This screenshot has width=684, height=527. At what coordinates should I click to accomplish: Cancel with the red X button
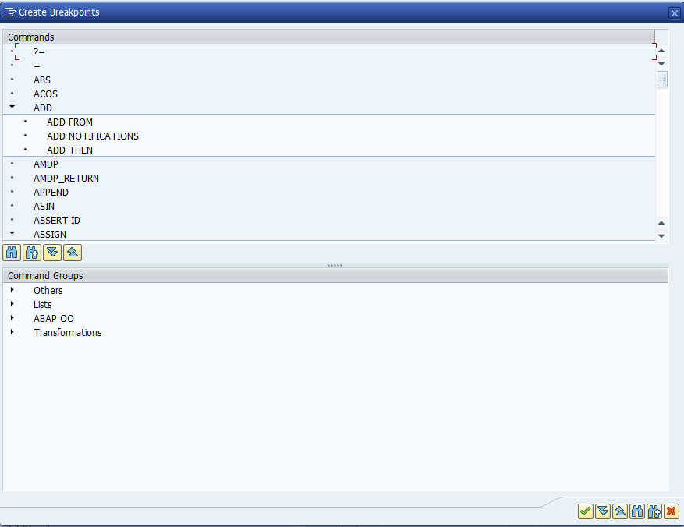(672, 511)
